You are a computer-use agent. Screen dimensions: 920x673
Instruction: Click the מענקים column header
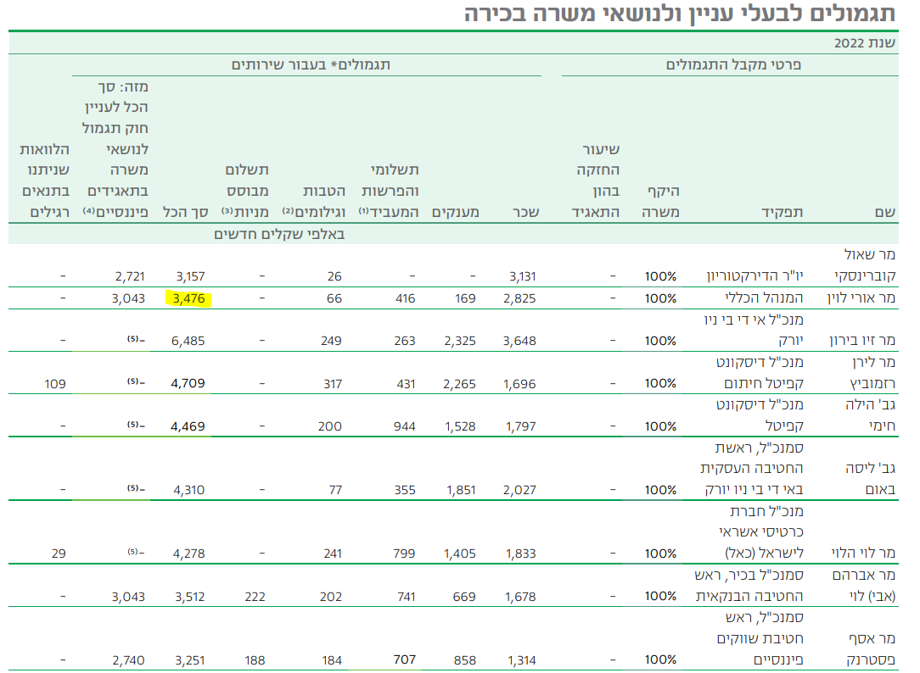pyautogui.click(x=455, y=212)
